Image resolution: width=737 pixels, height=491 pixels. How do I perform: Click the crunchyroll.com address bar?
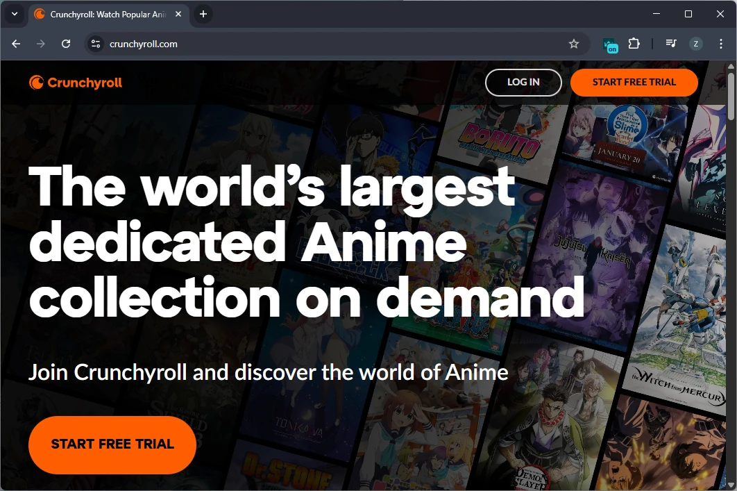[x=333, y=44]
